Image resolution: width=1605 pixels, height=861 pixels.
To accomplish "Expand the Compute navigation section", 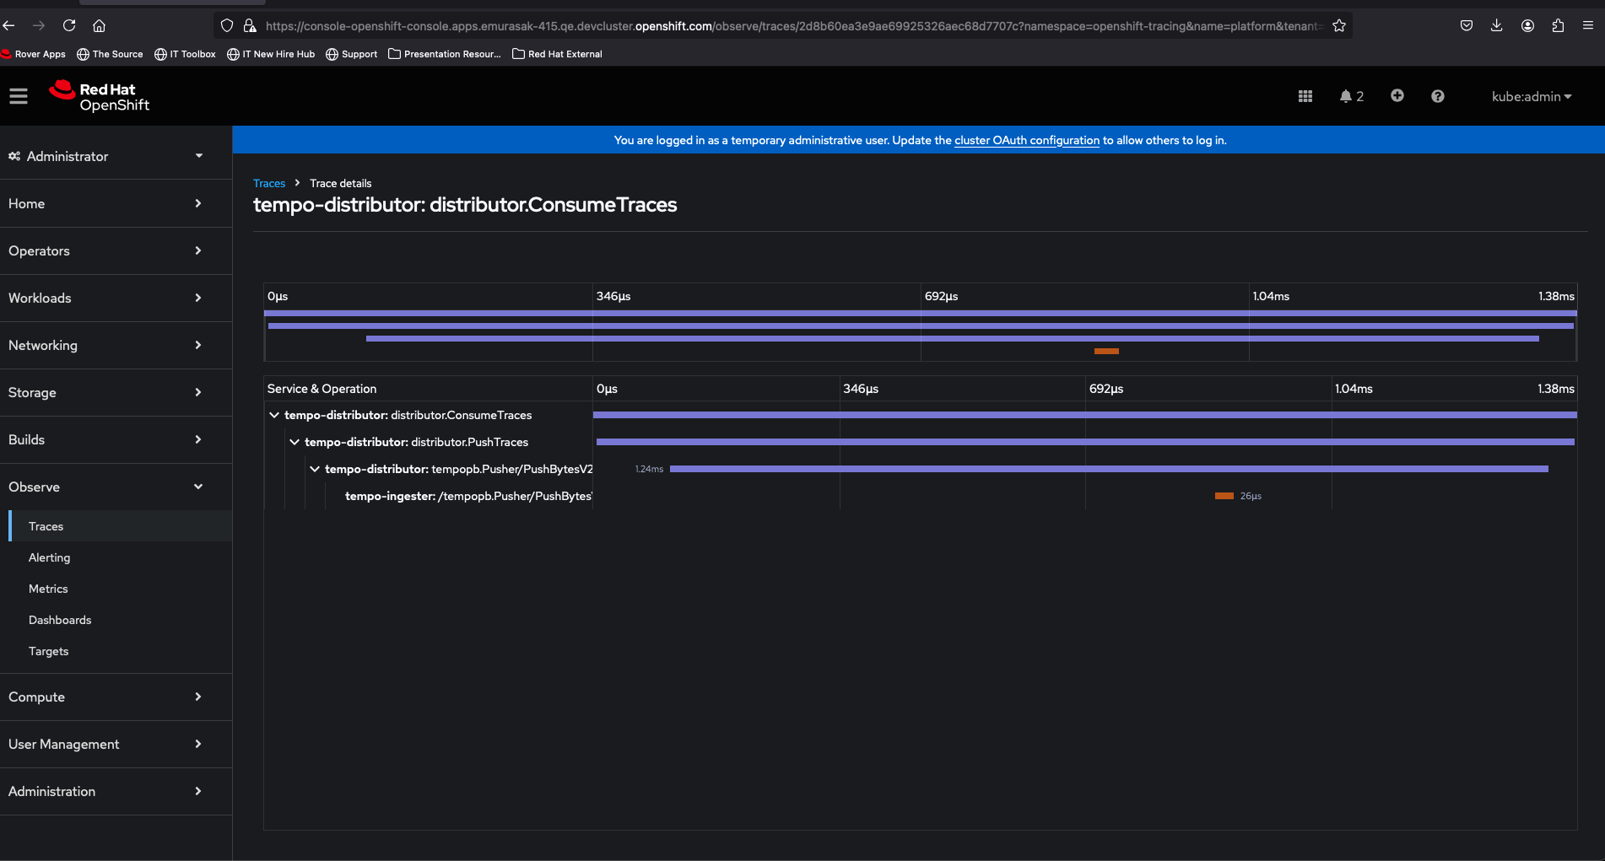I will (x=116, y=697).
